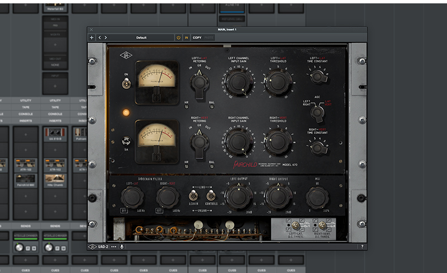Open the three-dot options menu in footer
This screenshot has height=273, width=447.
[x=114, y=247]
